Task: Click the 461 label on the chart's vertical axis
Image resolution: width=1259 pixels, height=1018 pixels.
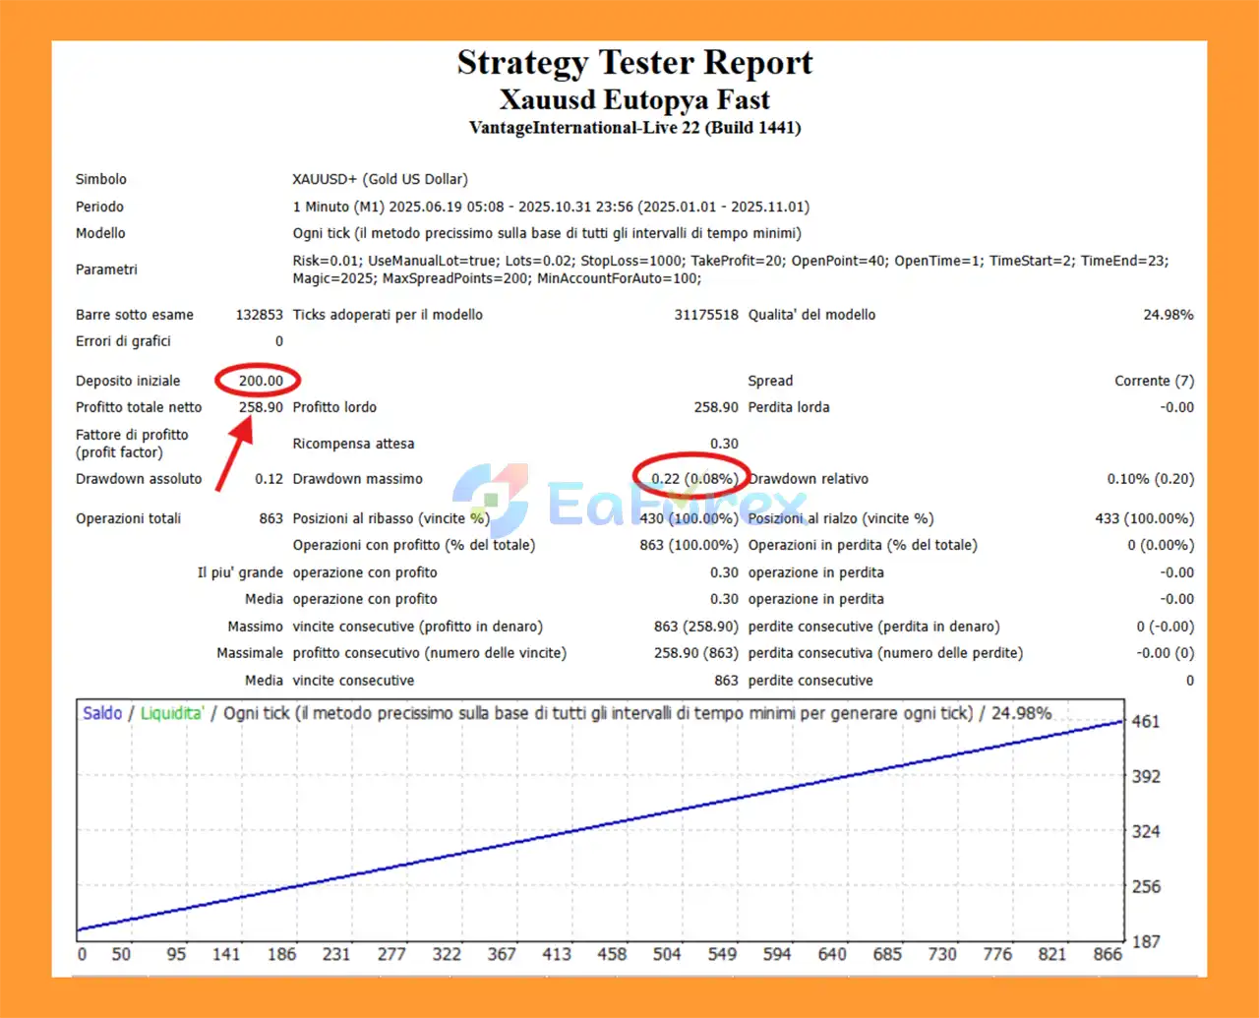Action: (x=1146, y=721)
